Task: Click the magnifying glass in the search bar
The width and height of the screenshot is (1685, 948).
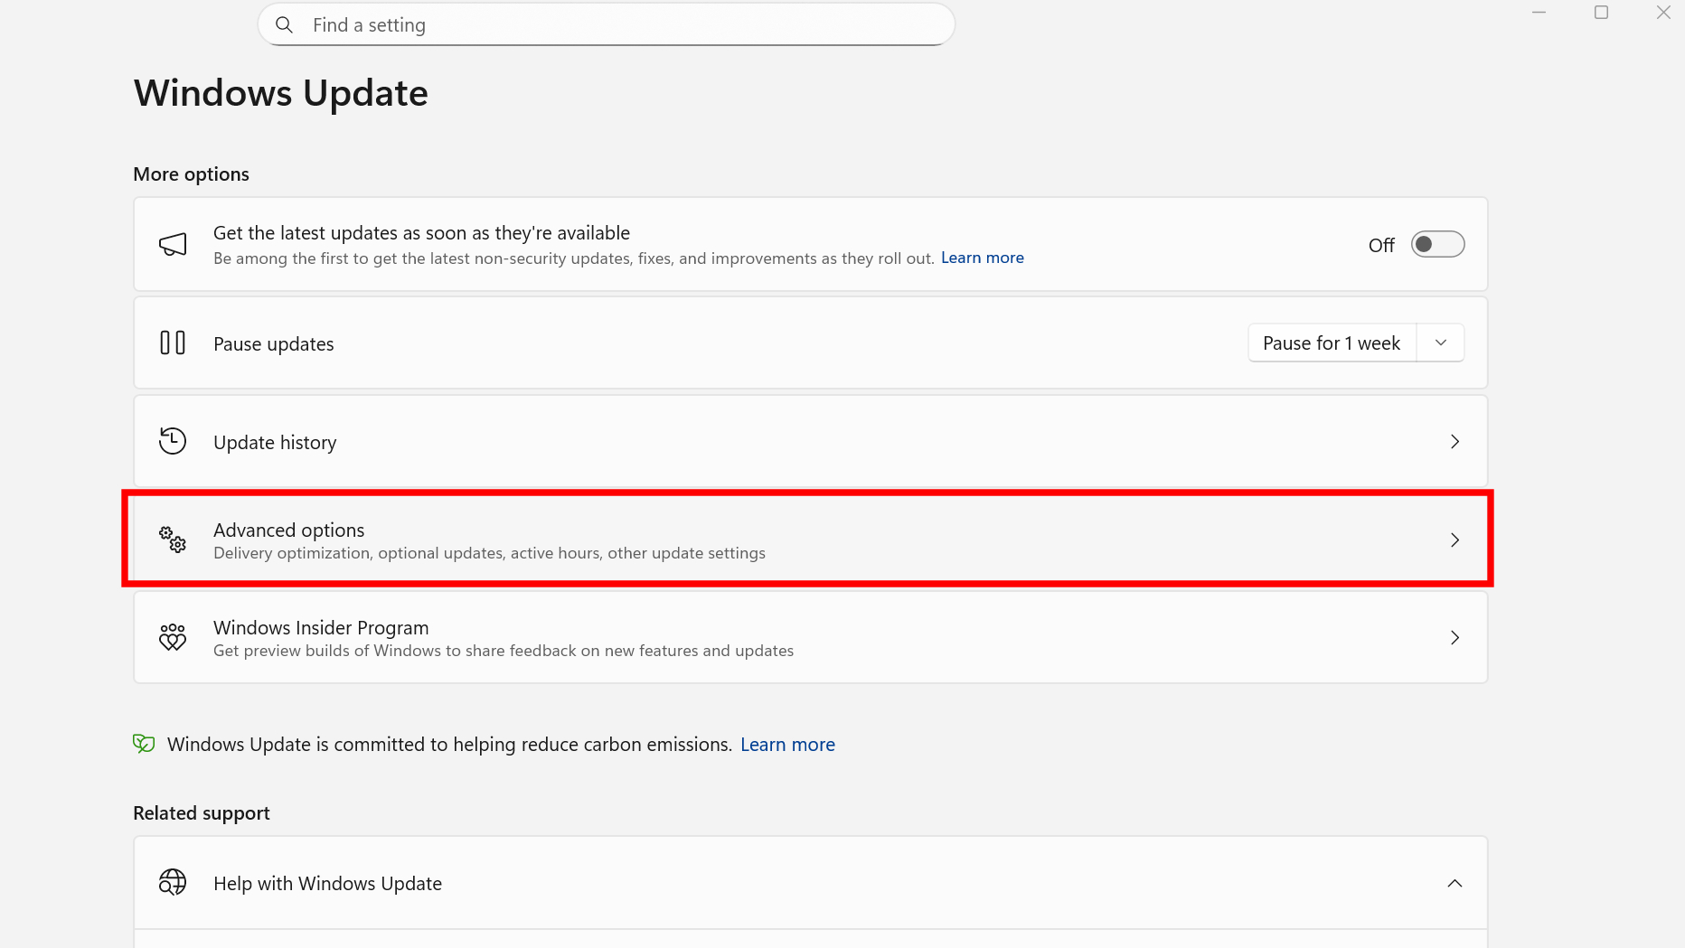Action: (285, 24)
